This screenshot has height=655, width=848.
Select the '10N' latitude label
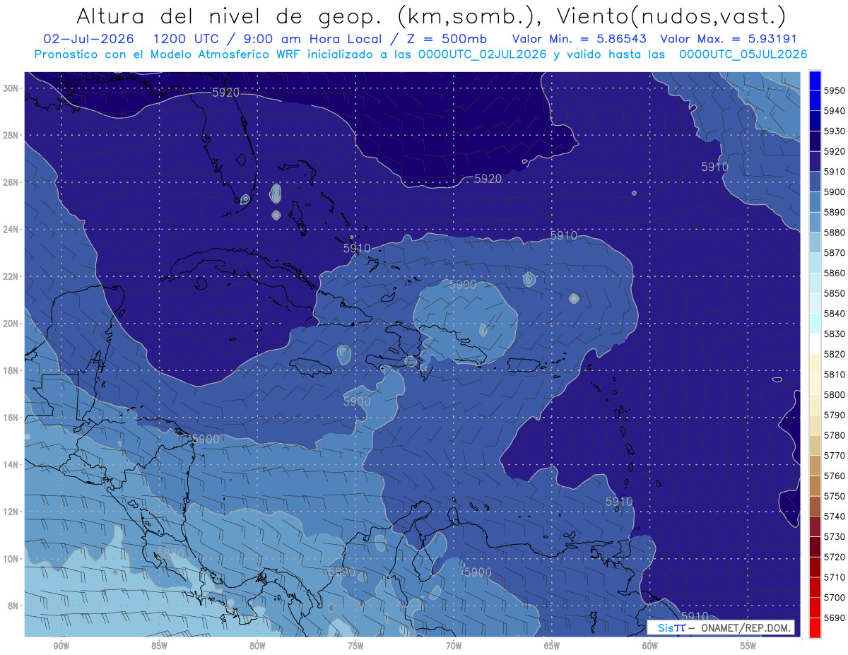(x=11, y=559)
